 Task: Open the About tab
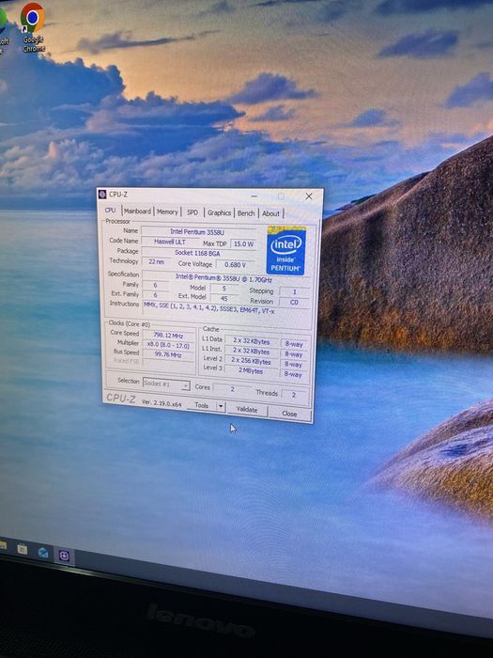270,213
